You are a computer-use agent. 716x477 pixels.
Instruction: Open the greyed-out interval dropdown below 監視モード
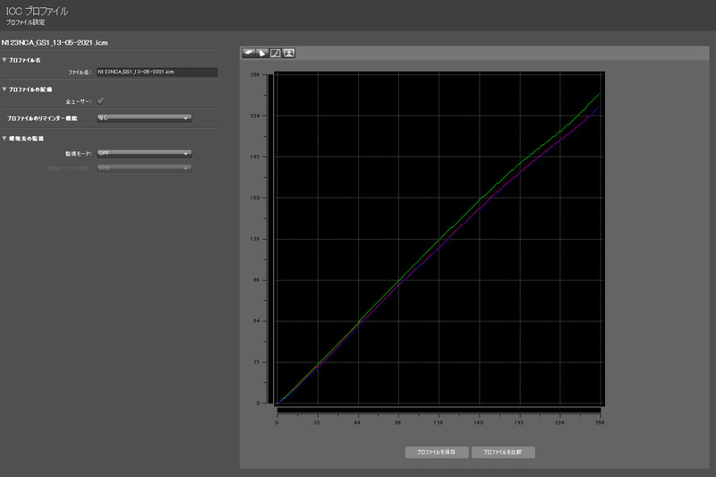tap(144, 168)
